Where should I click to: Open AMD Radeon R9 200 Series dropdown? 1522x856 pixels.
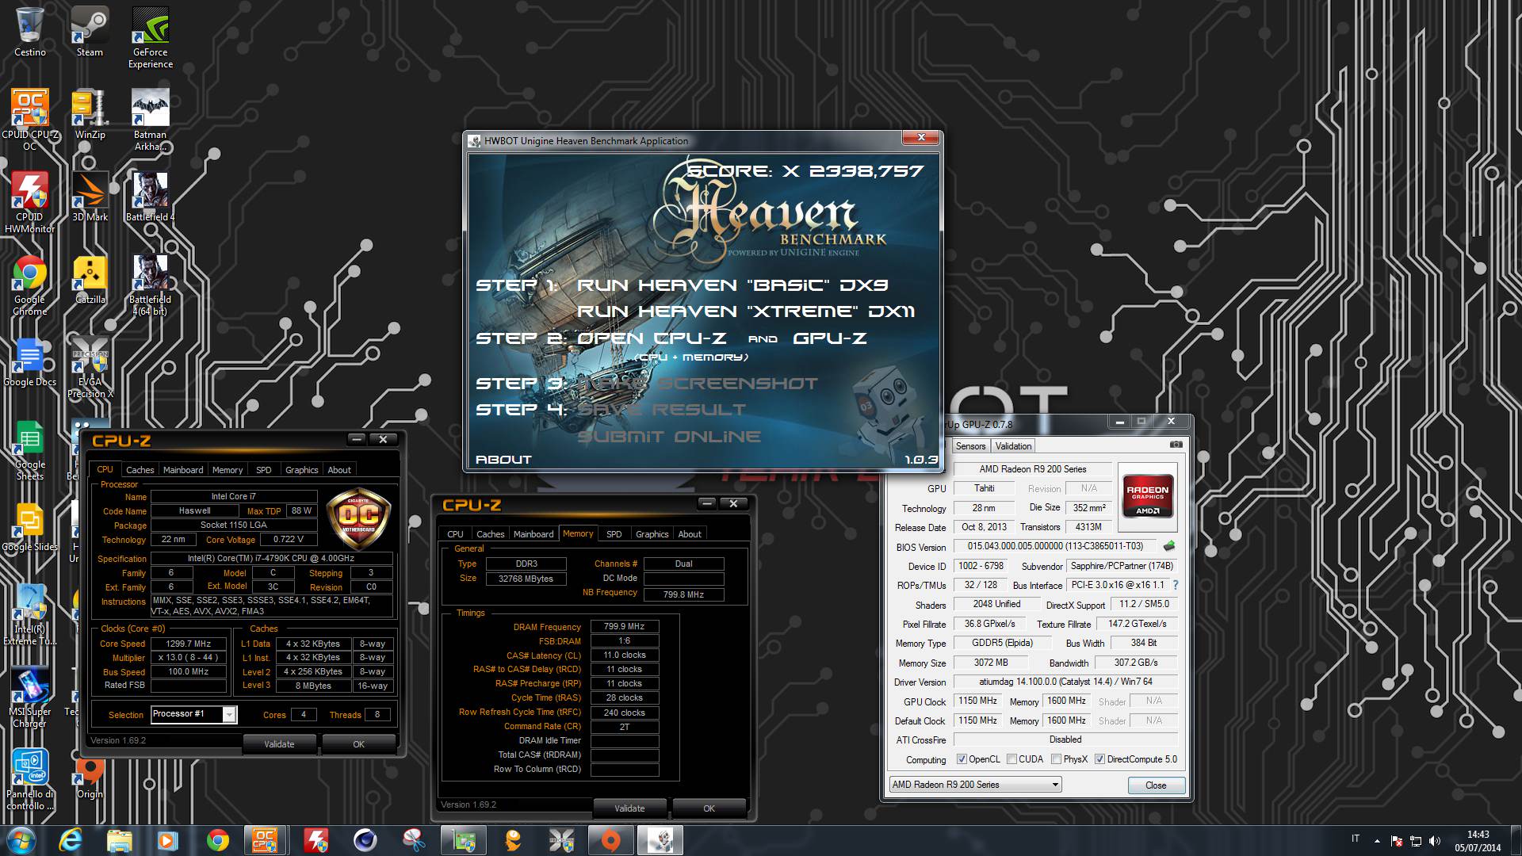(x=975, y=785)
